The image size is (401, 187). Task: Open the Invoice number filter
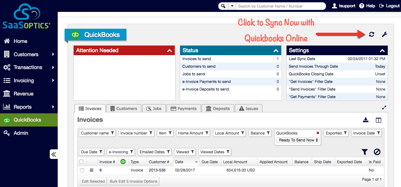tap(136, 133)
